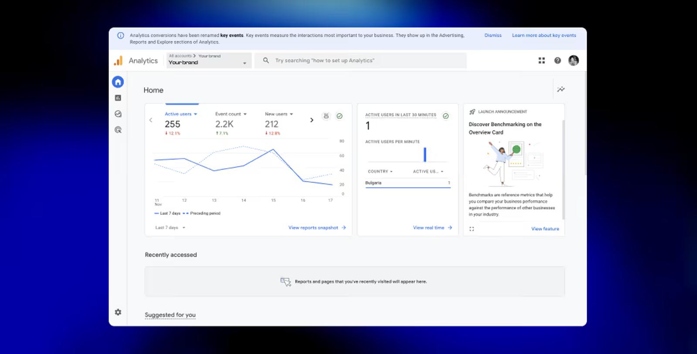Screen dimensions: 697x354
Task: Click the Recently accessed heading
Action: coord(171,255)
